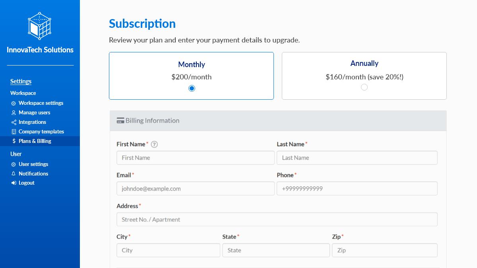The image size is (477, 268).
Task: Click the Company templates building icon
Action: click(x=14, y=132)
